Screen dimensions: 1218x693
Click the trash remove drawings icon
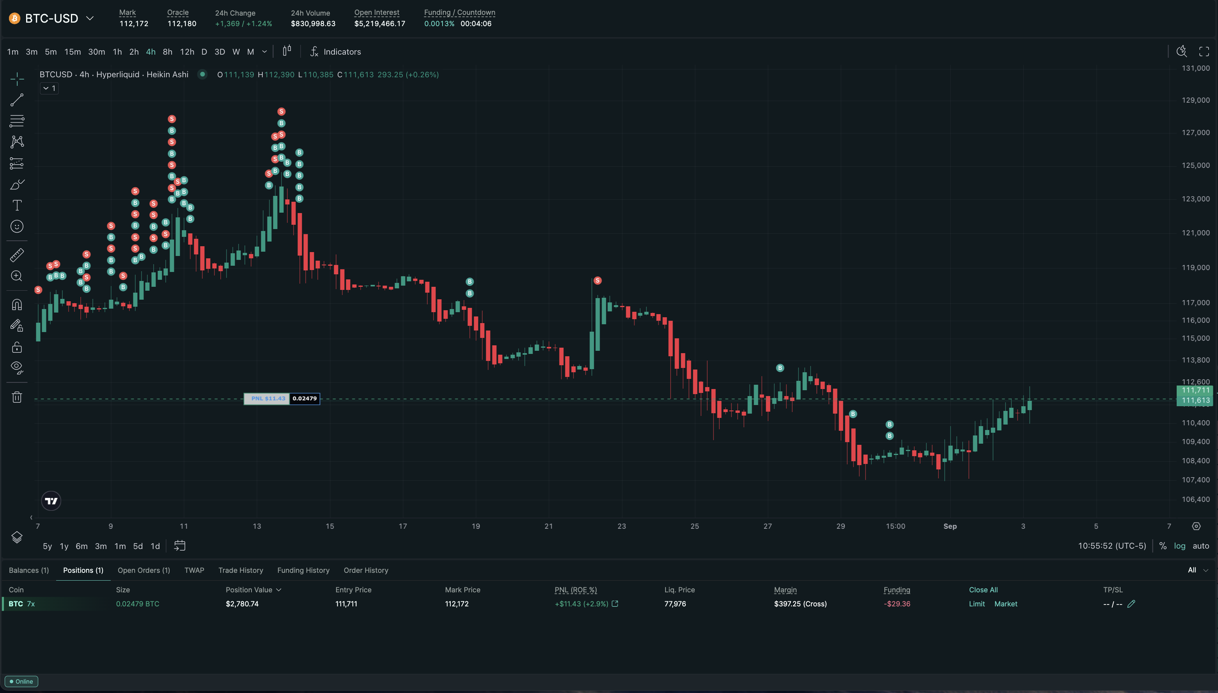pyautogui.click(x=17, y=397)
